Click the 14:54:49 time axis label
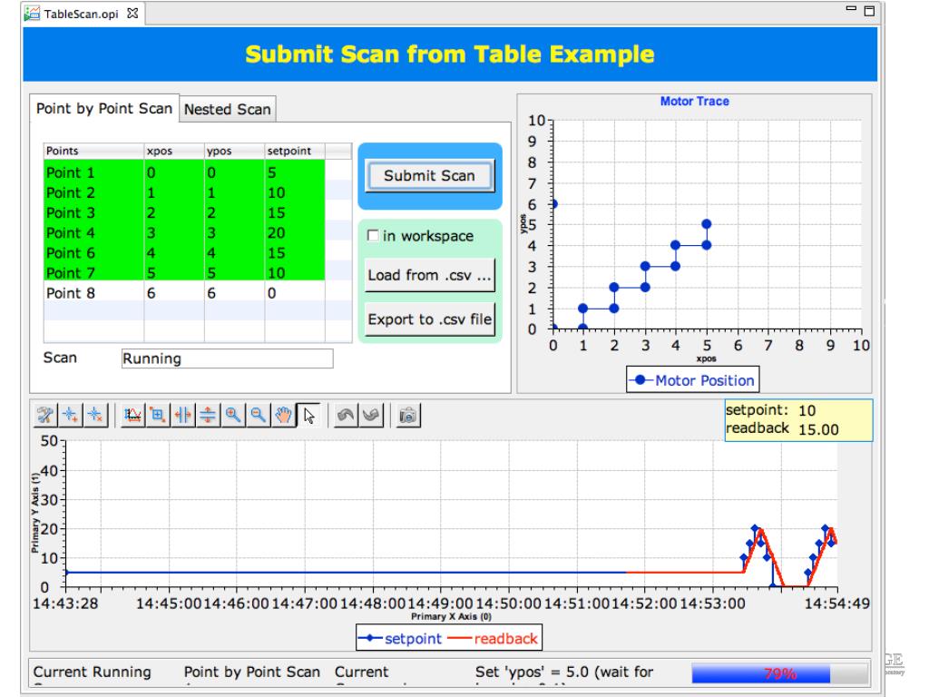929x697 pixels. pos(836,604)
